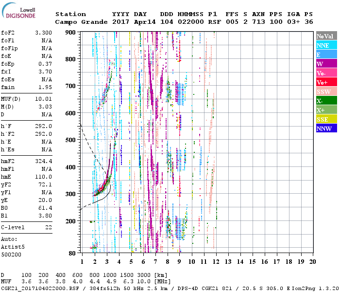Image resolution: width=340 pixels, height=292 pixels.
Task: Select the SSW legend swatch
Action: point(326,91)
